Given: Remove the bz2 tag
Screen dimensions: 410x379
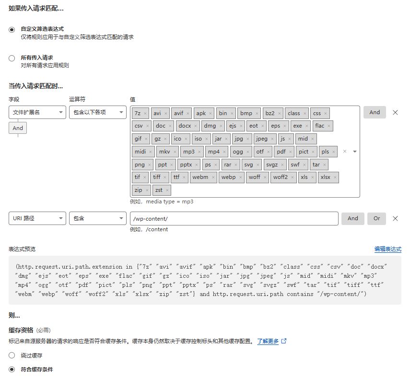Looking at the screenshot, I should (x=279, y=114).
